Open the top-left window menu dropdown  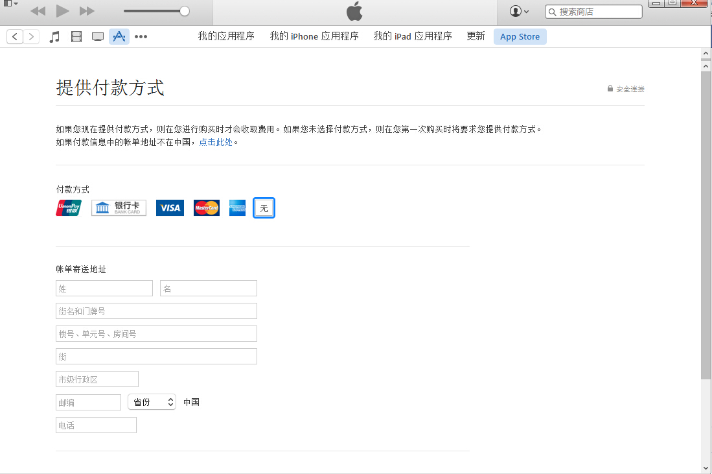(x=11, y=4)
